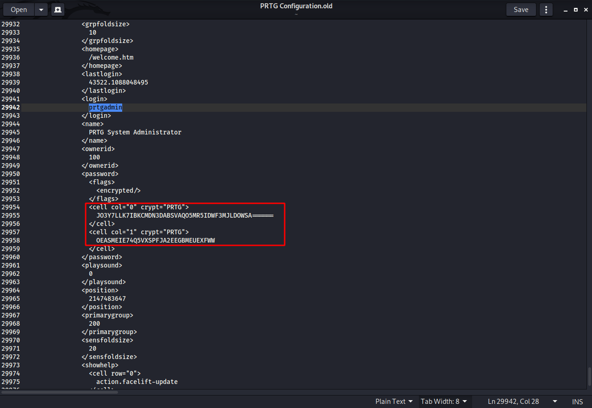Maximize the gedit window
This screenshot has height=408, width=592.
[x=575, y=10]
